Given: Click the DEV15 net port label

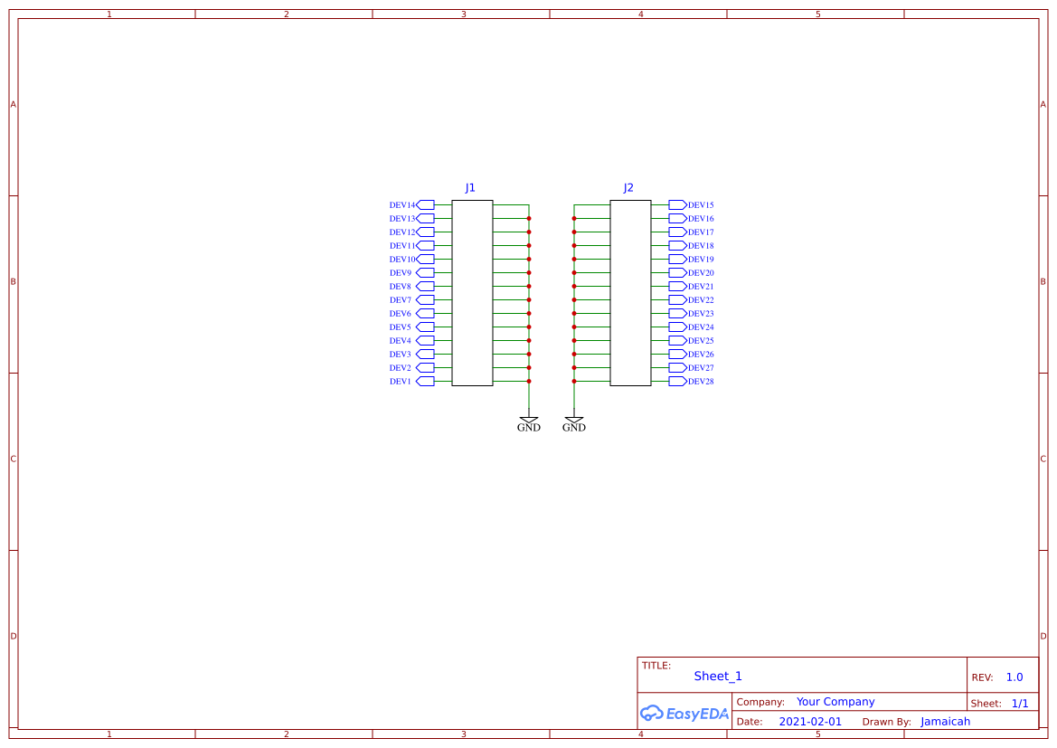Looking at the screenshot, I should coord(701,205).
